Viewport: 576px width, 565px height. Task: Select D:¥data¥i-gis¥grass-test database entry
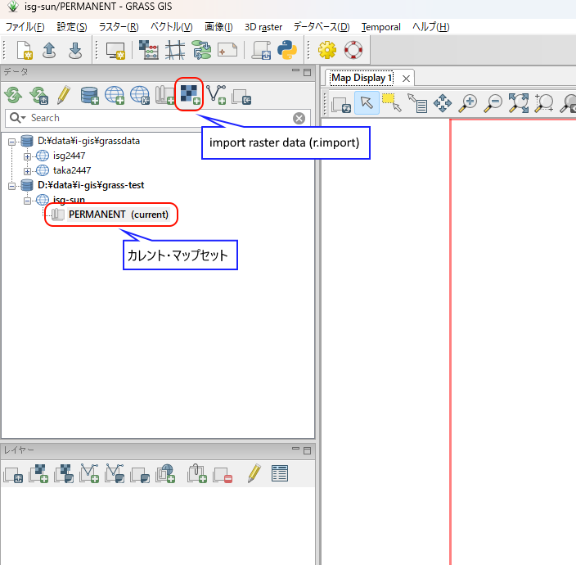click(x=91, y=185)
